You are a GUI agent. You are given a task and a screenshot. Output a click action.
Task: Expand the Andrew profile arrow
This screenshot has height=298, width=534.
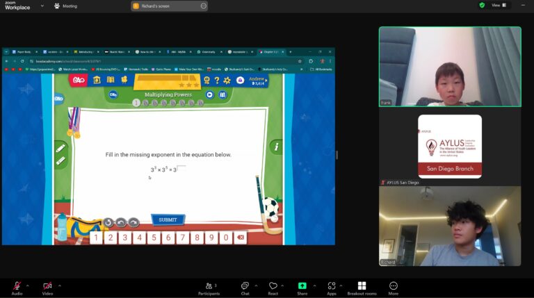[x=266, y=81]
